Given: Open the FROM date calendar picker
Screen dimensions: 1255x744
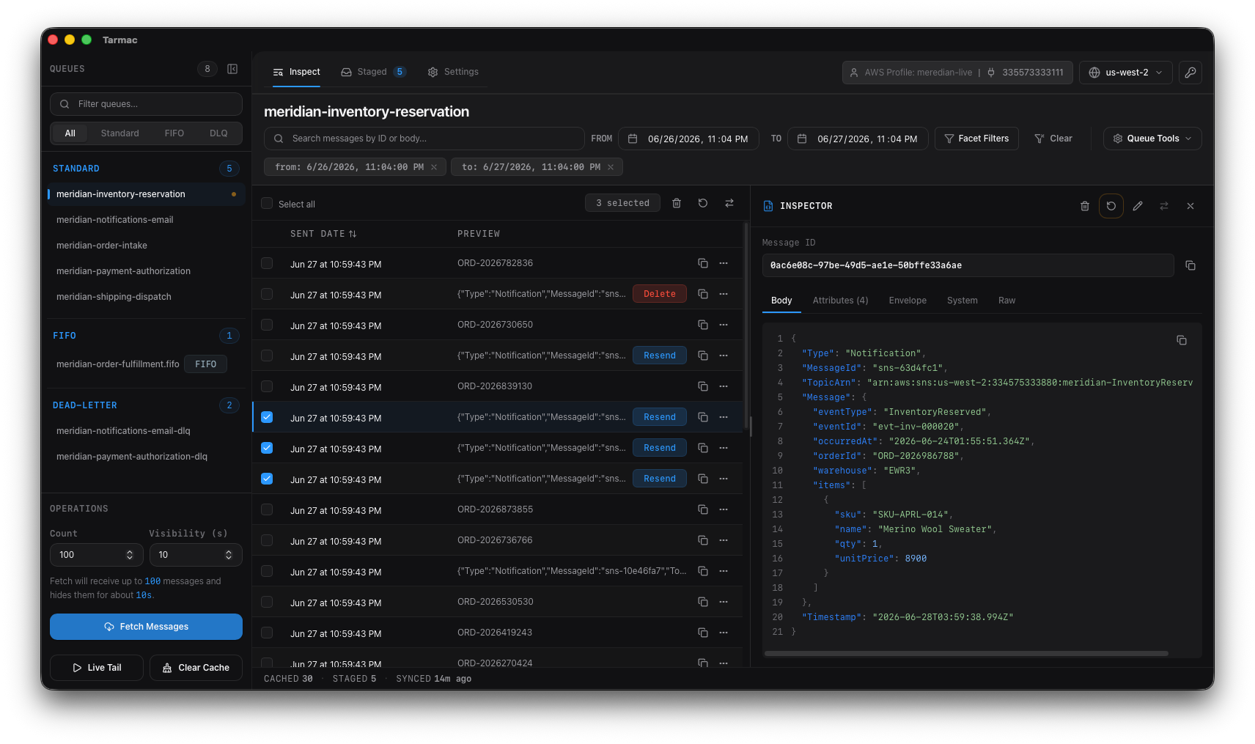Looking at the screenshot, I should point(633,139).
